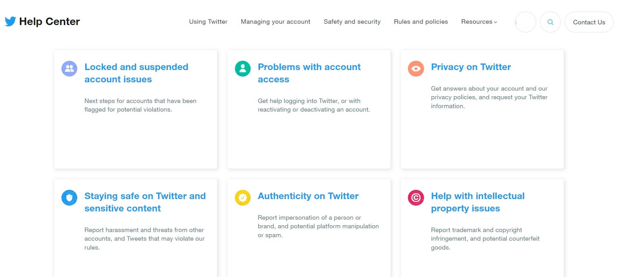Click the Twitter bird logo
The image size is (617, 277).
(x=10, y=21)
